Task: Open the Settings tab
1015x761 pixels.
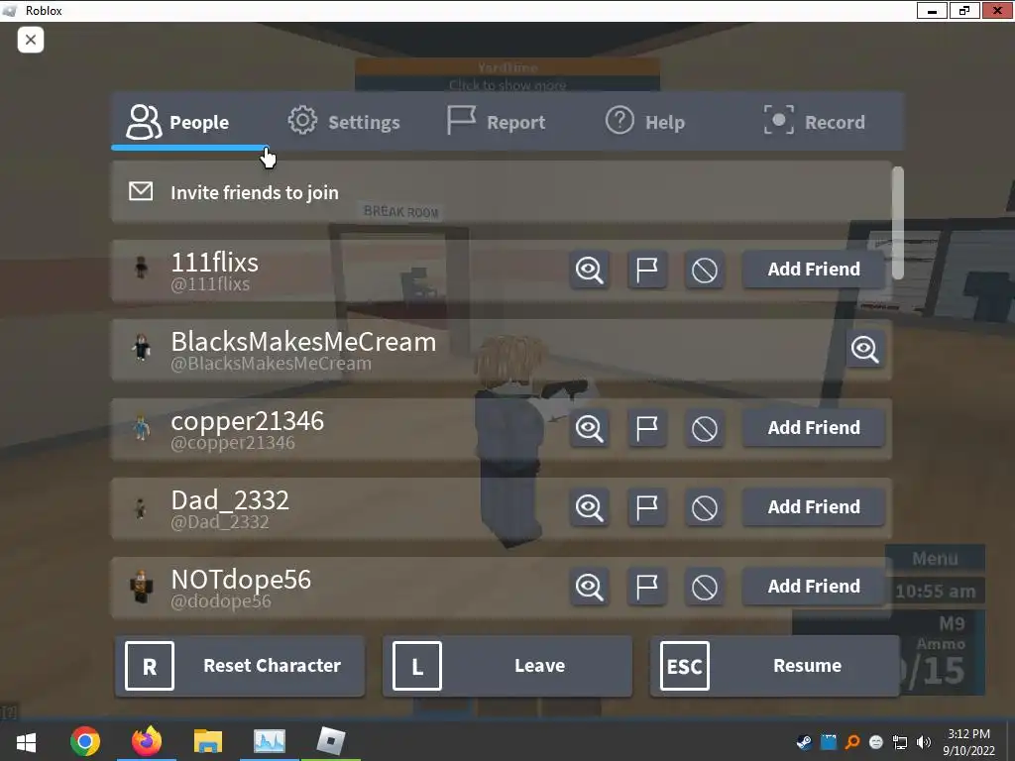Action: (x=344, y=122)
